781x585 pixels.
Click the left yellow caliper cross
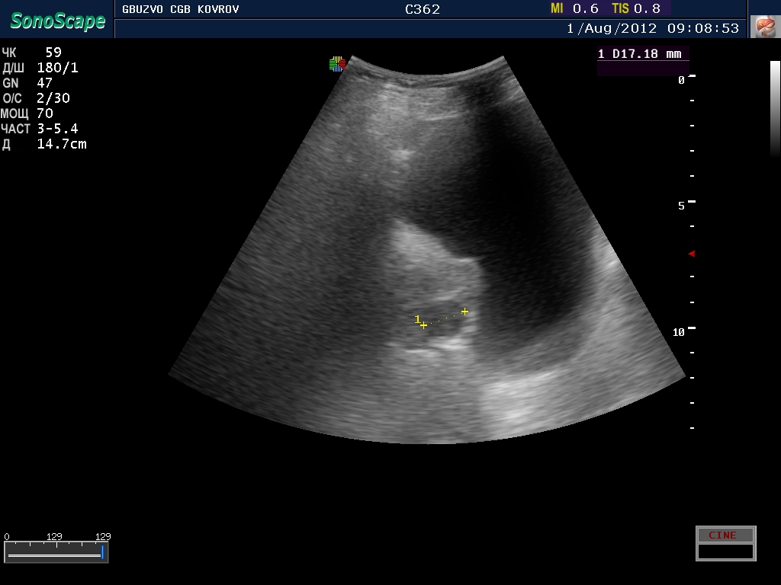point(424,325)
